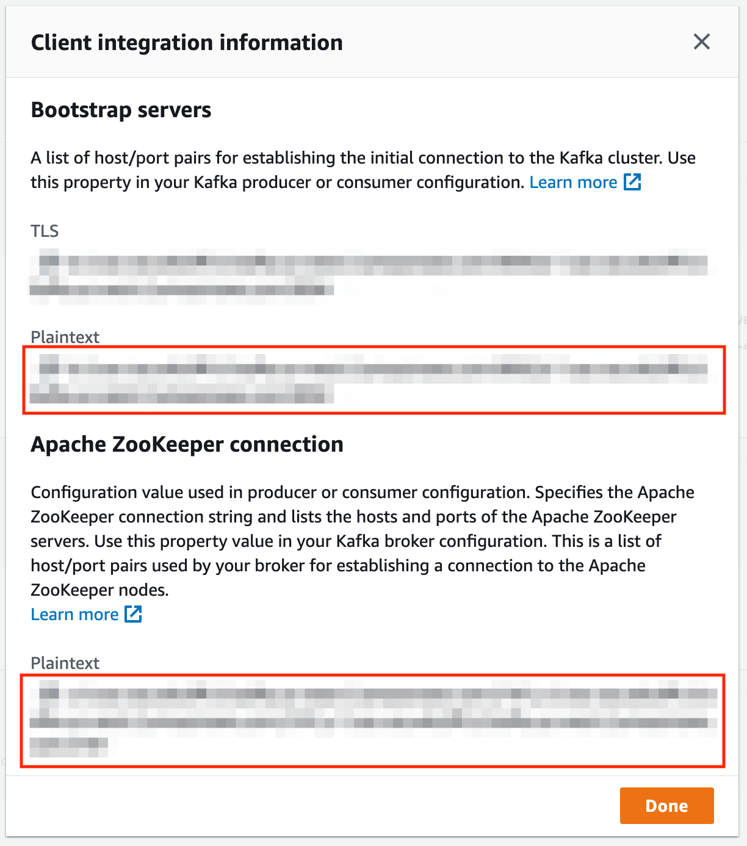Open Learn more link for Apache ZooKeeper

pyautogui.click(x=74, y=615)
